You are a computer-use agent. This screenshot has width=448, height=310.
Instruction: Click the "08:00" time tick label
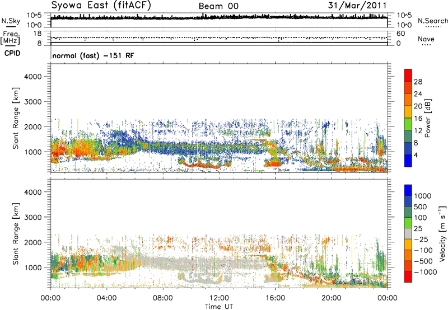point(163,298)
